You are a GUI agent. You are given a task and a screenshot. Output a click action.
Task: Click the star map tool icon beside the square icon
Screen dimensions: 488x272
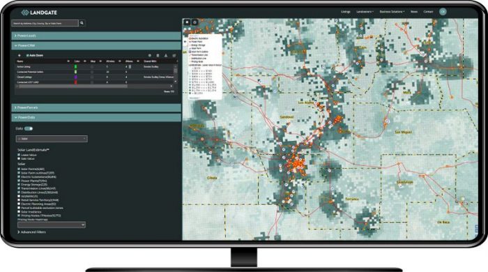coord(195,22)
